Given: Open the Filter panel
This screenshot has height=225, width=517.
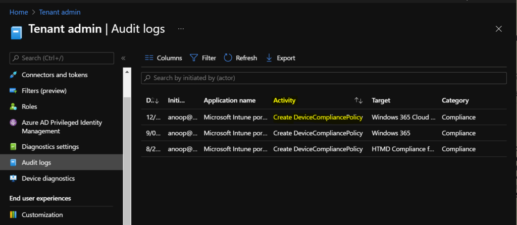Looking at the screenshot, I should point(203,58).
